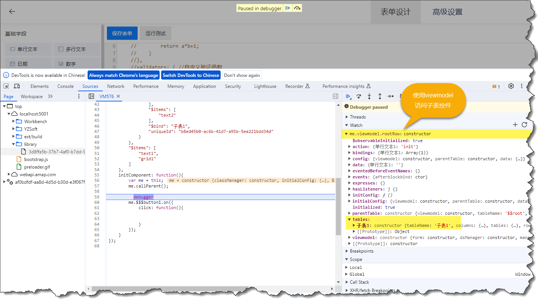
Task: Collapse the Watch section
Action: pos(346,125)
